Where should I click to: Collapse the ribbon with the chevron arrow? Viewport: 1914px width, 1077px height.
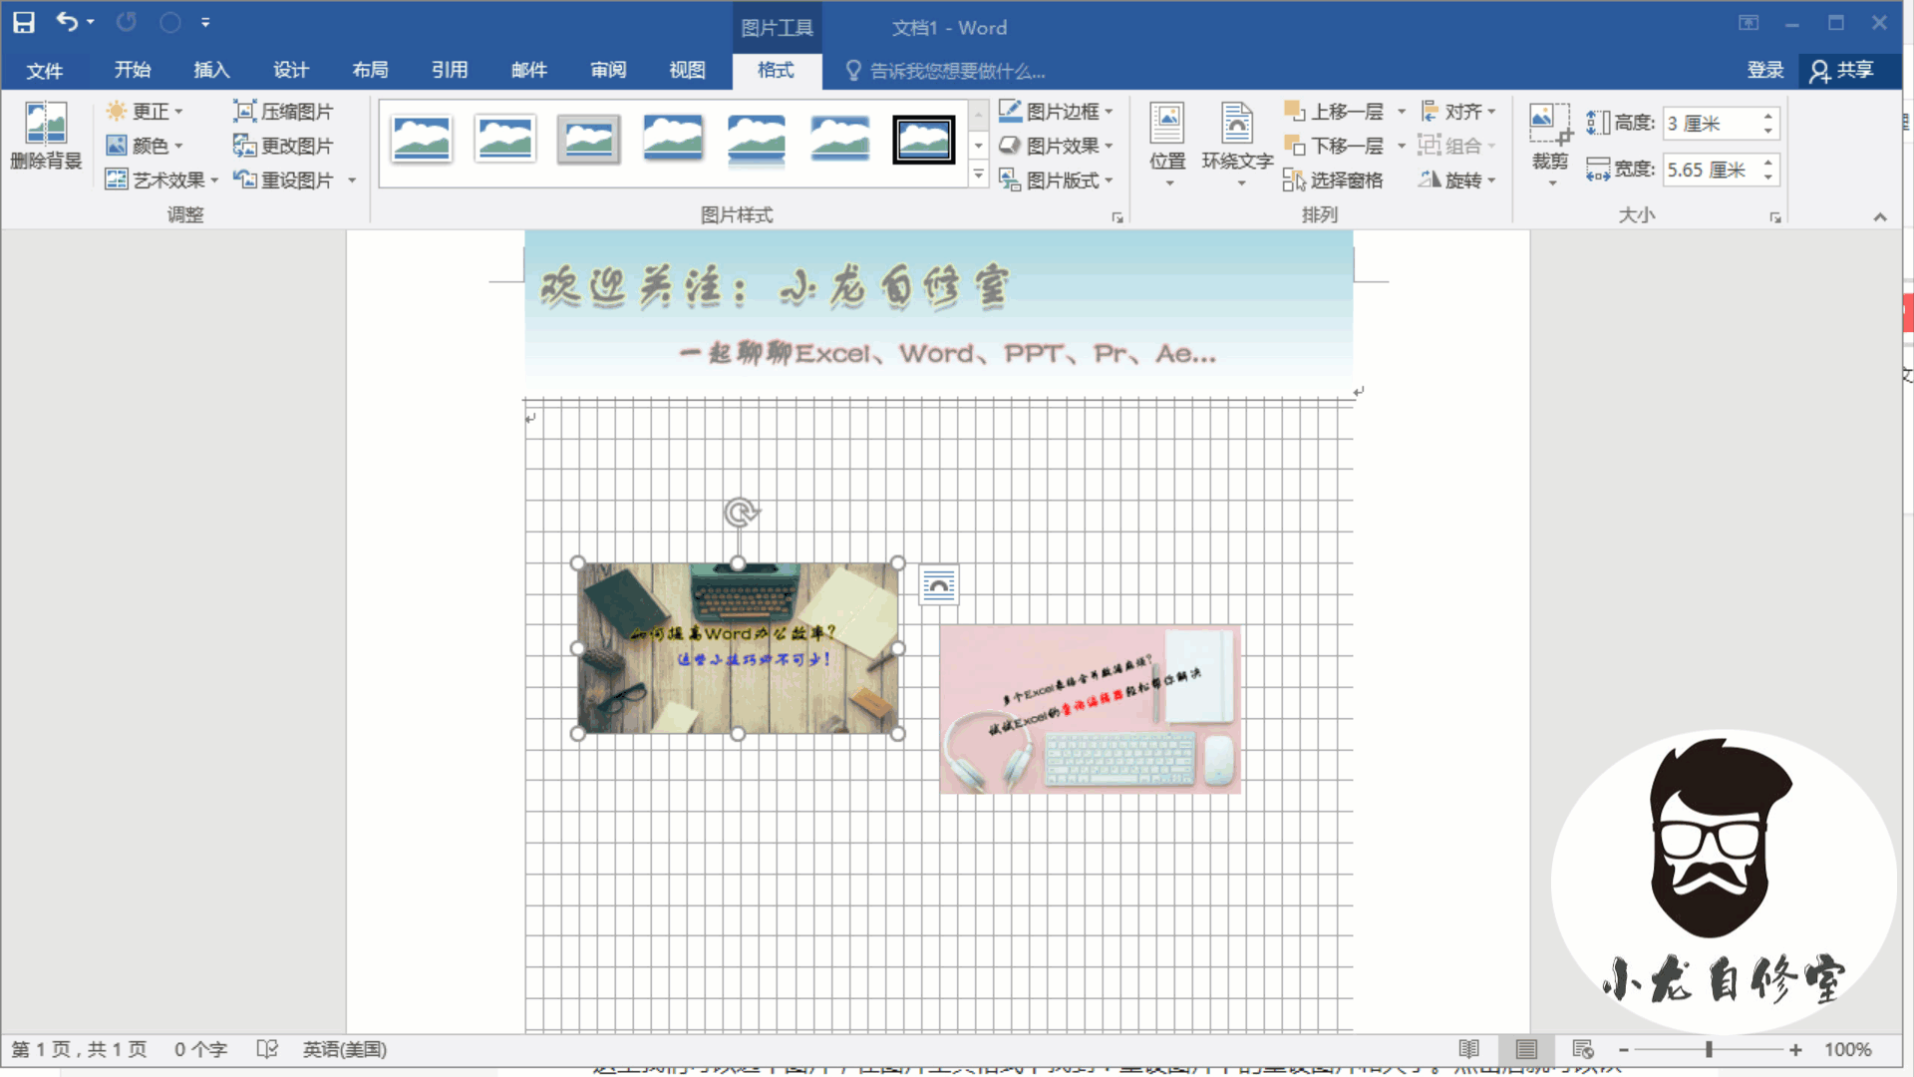click(x=1880, y=216)
